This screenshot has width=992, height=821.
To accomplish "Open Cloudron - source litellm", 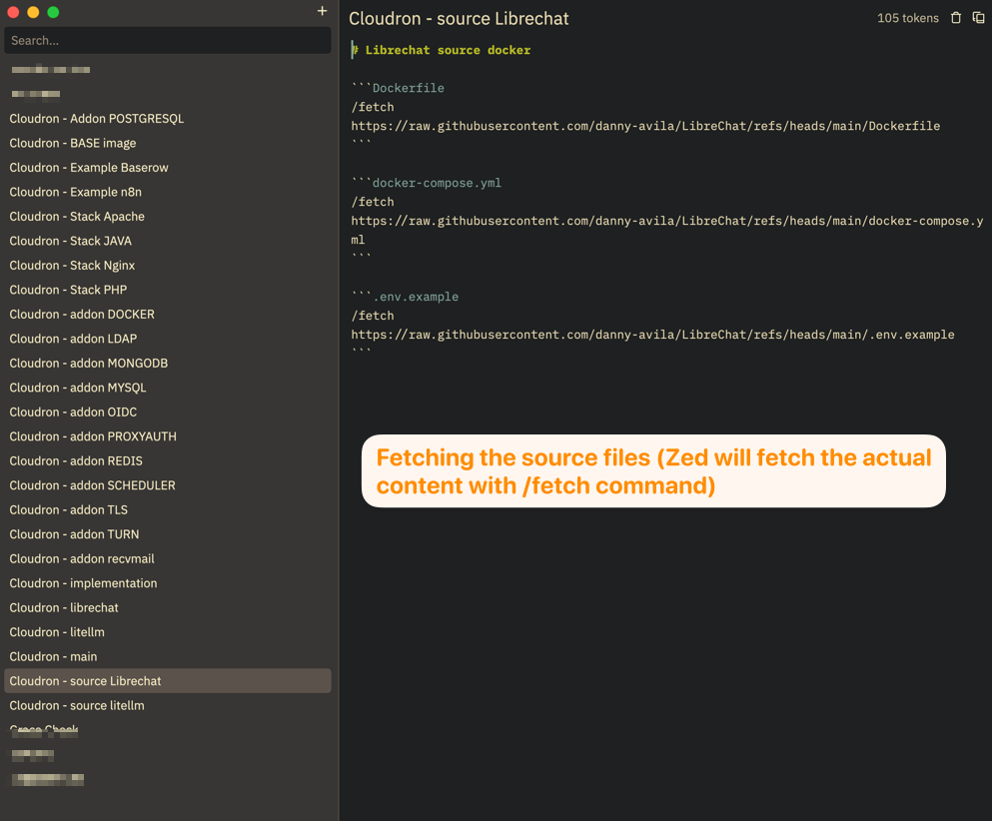I will [168, 705].
